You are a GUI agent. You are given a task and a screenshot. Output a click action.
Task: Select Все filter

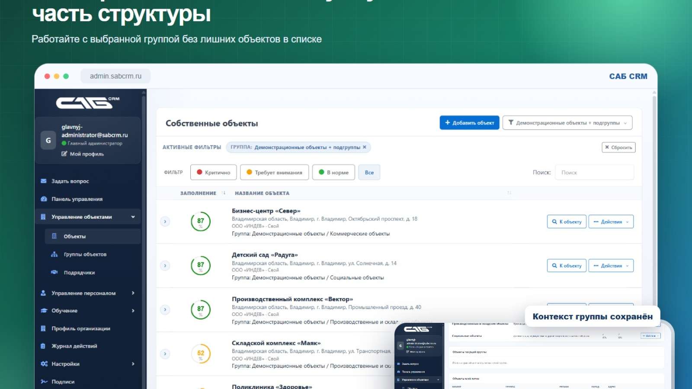pyautogui.click(x=369, y=172)
